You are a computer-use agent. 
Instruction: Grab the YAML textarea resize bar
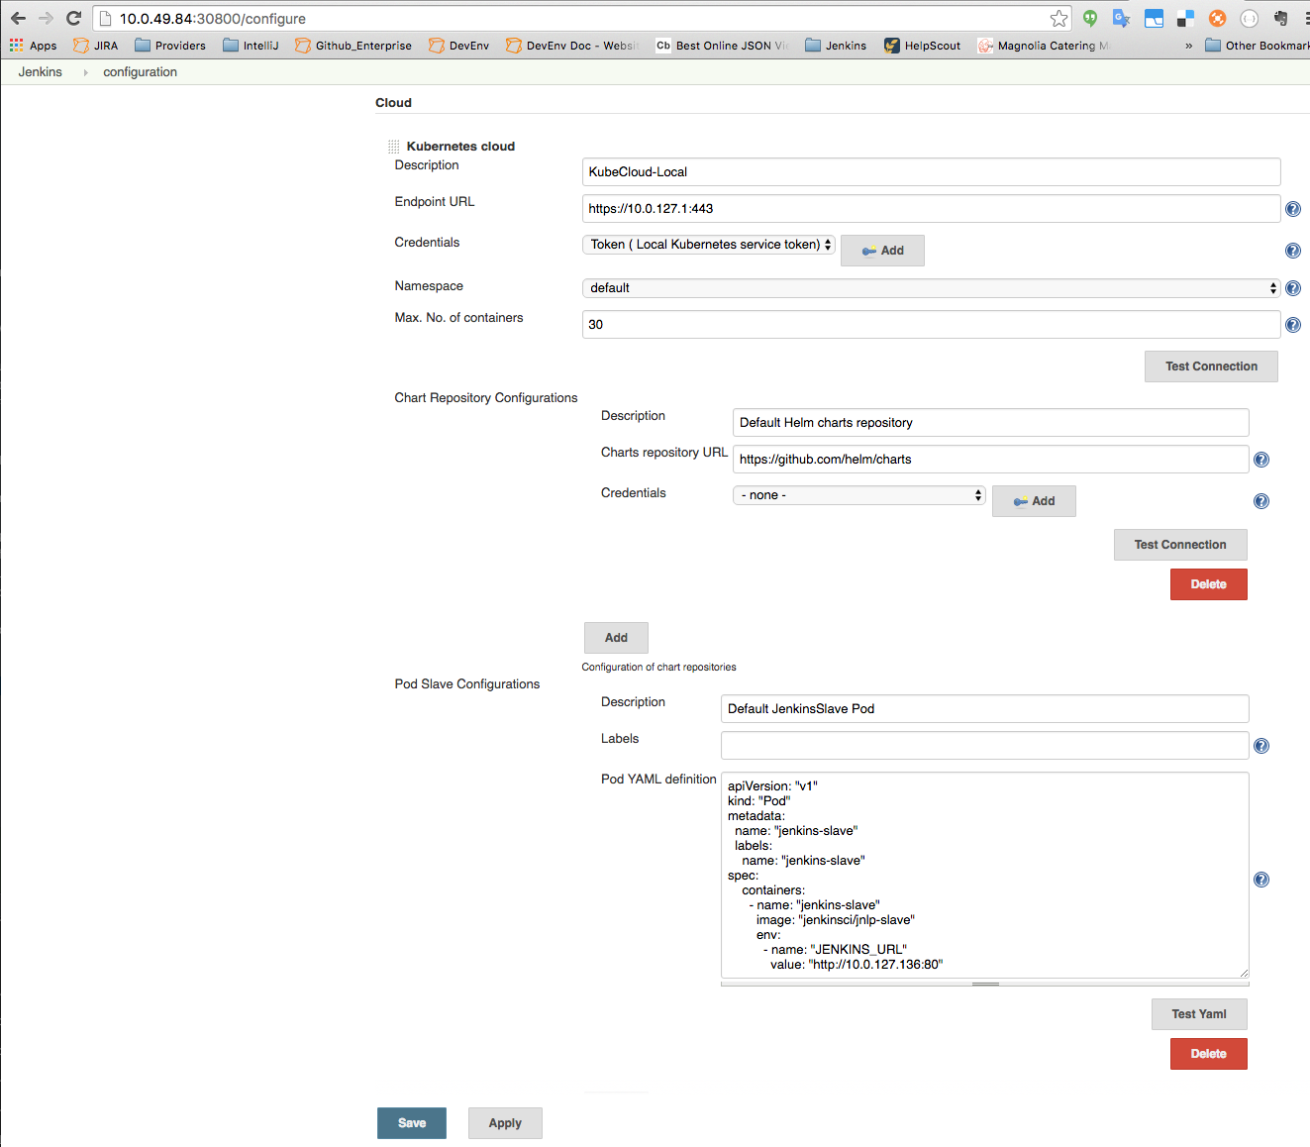point(984,984)
